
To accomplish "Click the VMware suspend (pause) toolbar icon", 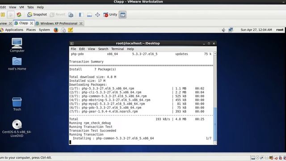I will pyautogui.click(x=3, y=15).
